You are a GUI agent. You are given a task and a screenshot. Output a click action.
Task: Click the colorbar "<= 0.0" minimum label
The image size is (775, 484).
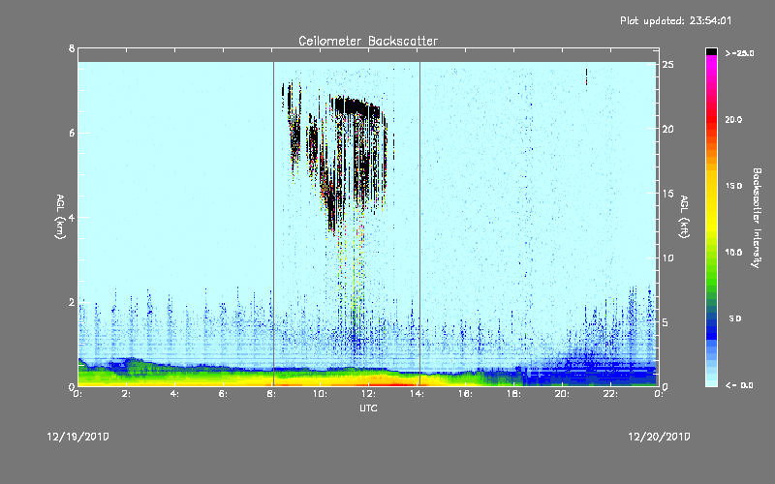pos(739,385)
